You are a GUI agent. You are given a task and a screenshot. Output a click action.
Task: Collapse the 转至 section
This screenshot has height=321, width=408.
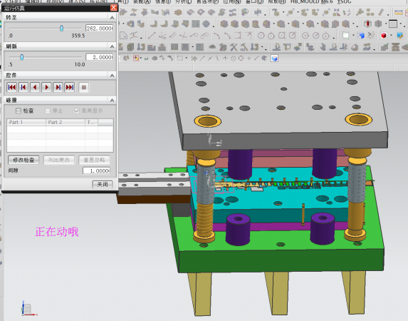(x=112, y=18)
